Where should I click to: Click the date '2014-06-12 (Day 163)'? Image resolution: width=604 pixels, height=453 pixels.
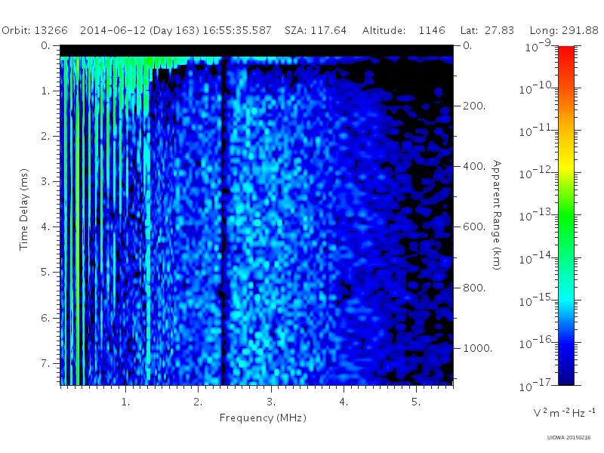point(140,30)
